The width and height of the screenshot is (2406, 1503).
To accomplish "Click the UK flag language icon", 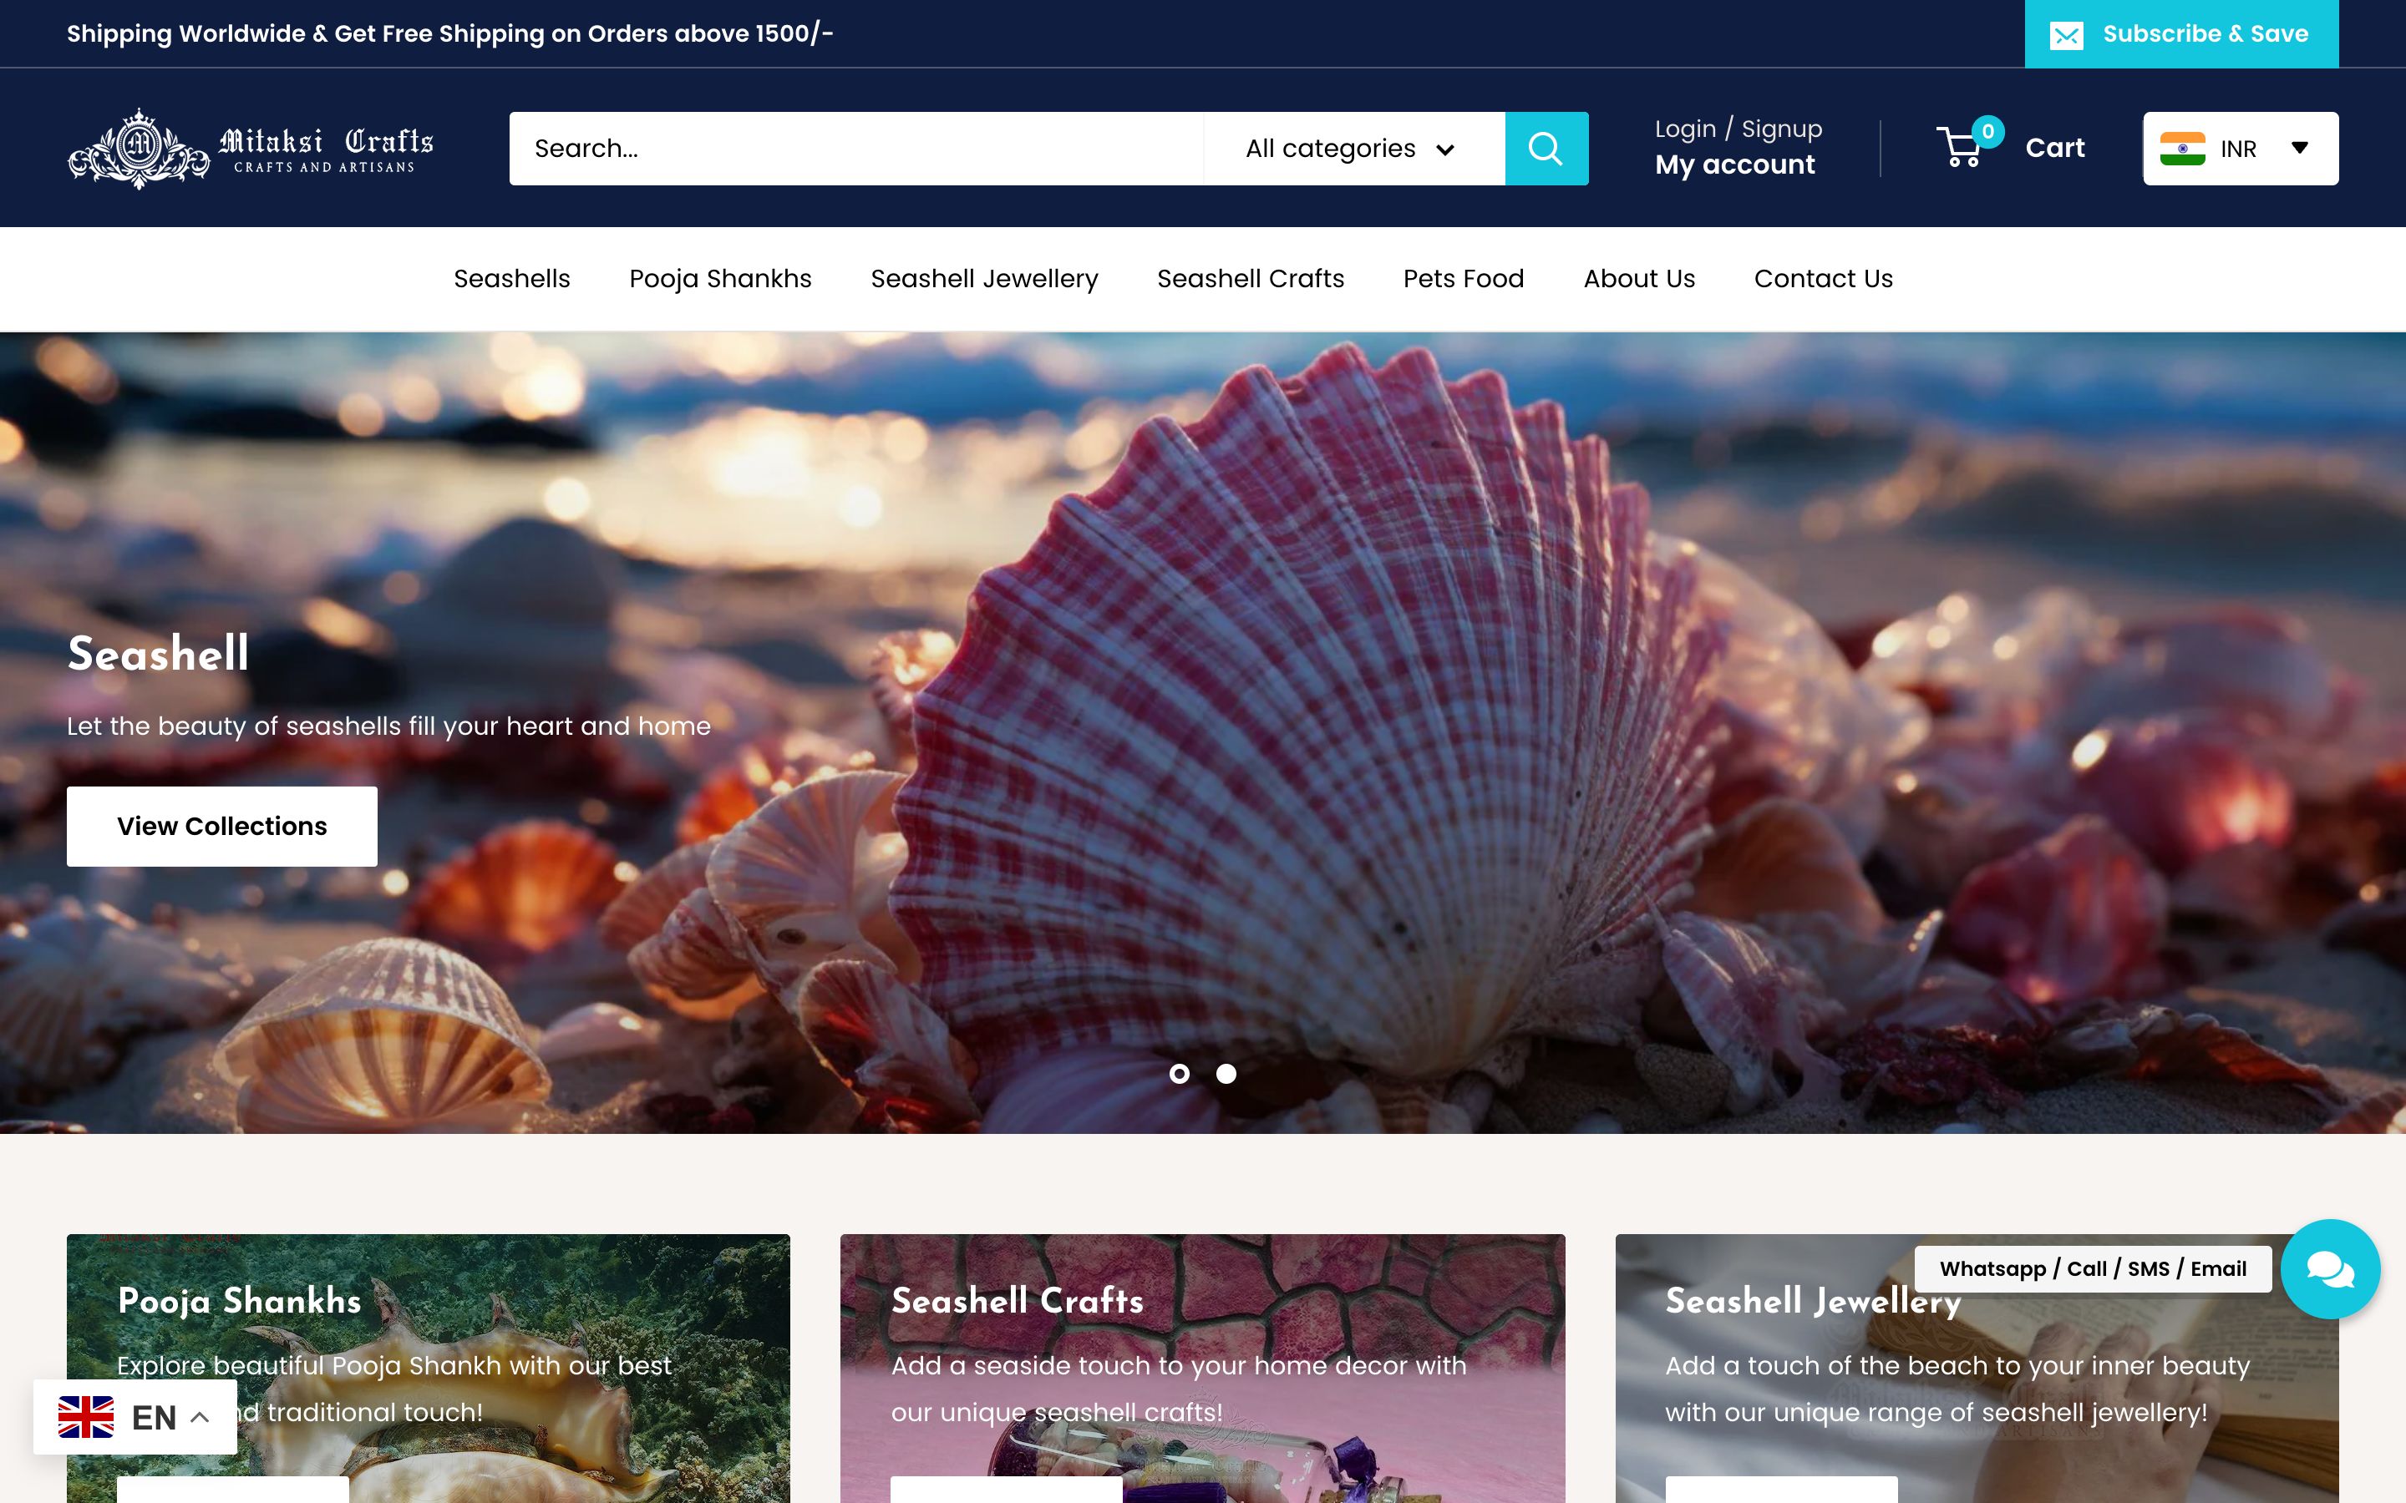I will point(85,1416).
